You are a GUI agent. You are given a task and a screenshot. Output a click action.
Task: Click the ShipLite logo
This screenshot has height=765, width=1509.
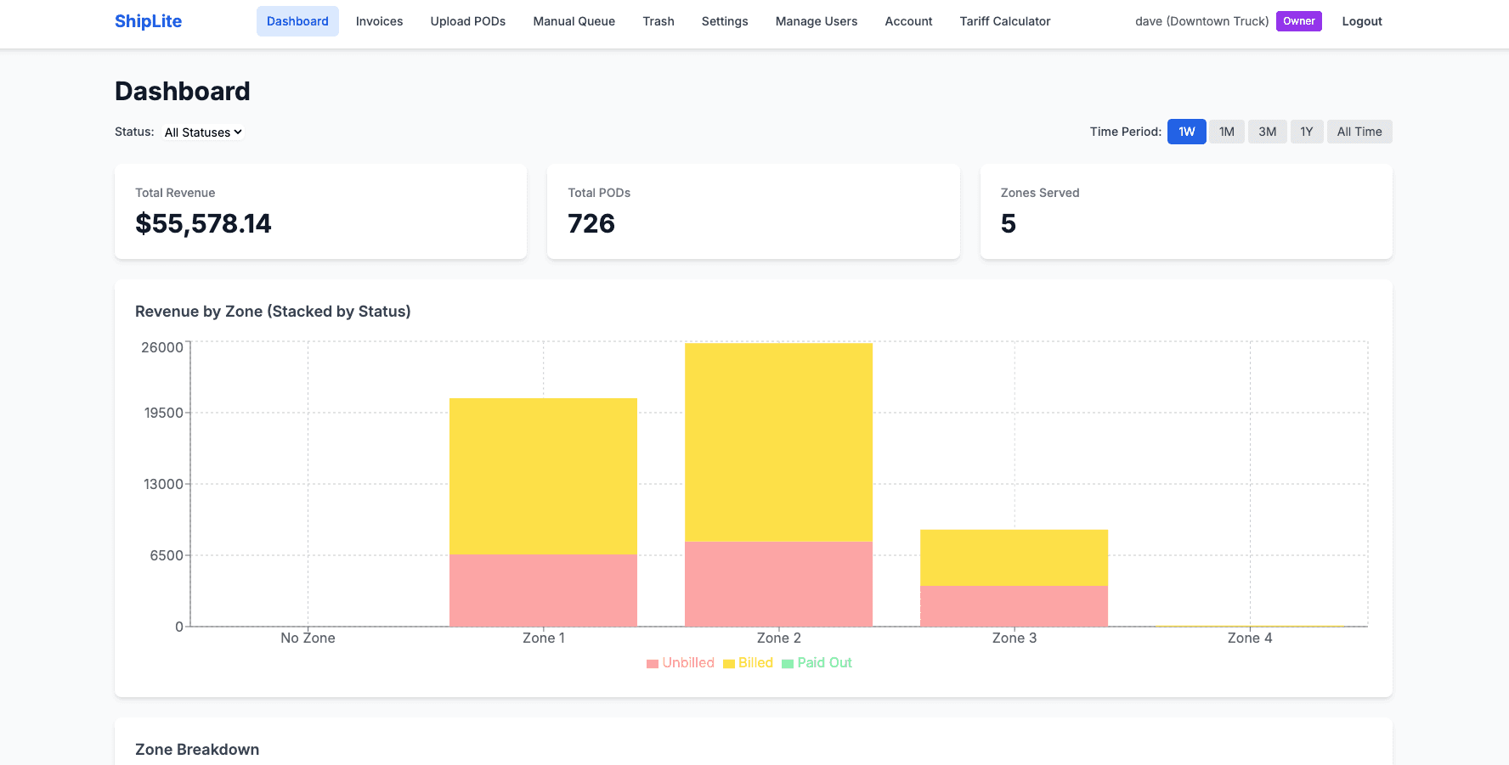click(x=148, y=21)
